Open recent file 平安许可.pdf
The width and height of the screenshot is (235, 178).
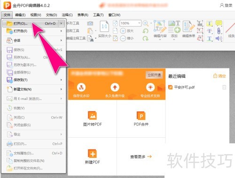point(181,87)
